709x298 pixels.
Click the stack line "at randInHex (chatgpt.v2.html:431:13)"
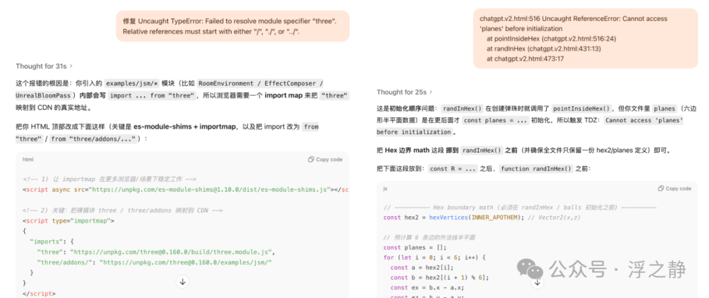pyautogui.click(x=544, y=48)
